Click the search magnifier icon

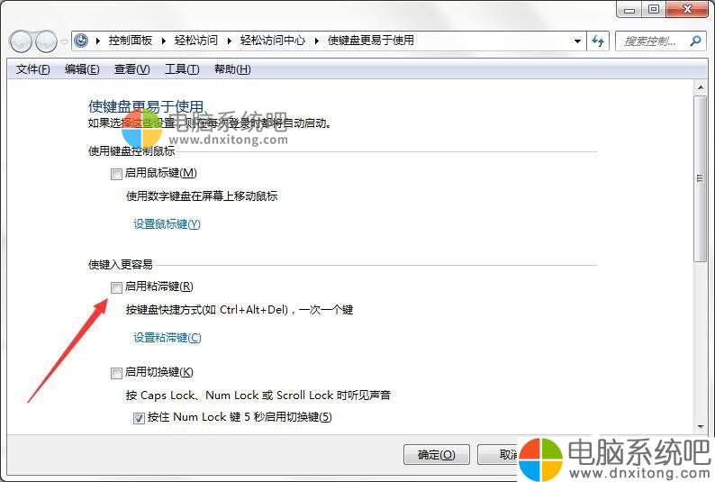pyautogui.click(x=695, y=41)
